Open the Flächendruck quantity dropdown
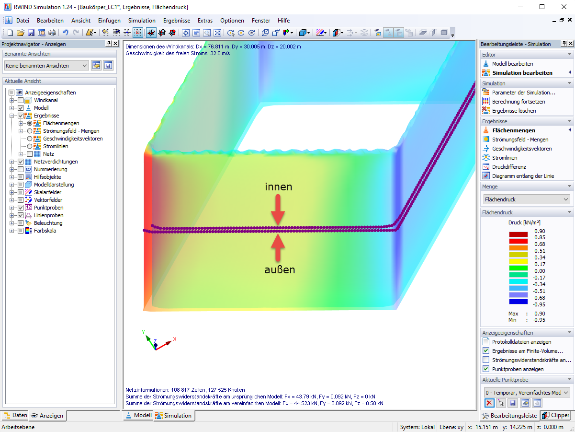 click(x=526, y=199)
